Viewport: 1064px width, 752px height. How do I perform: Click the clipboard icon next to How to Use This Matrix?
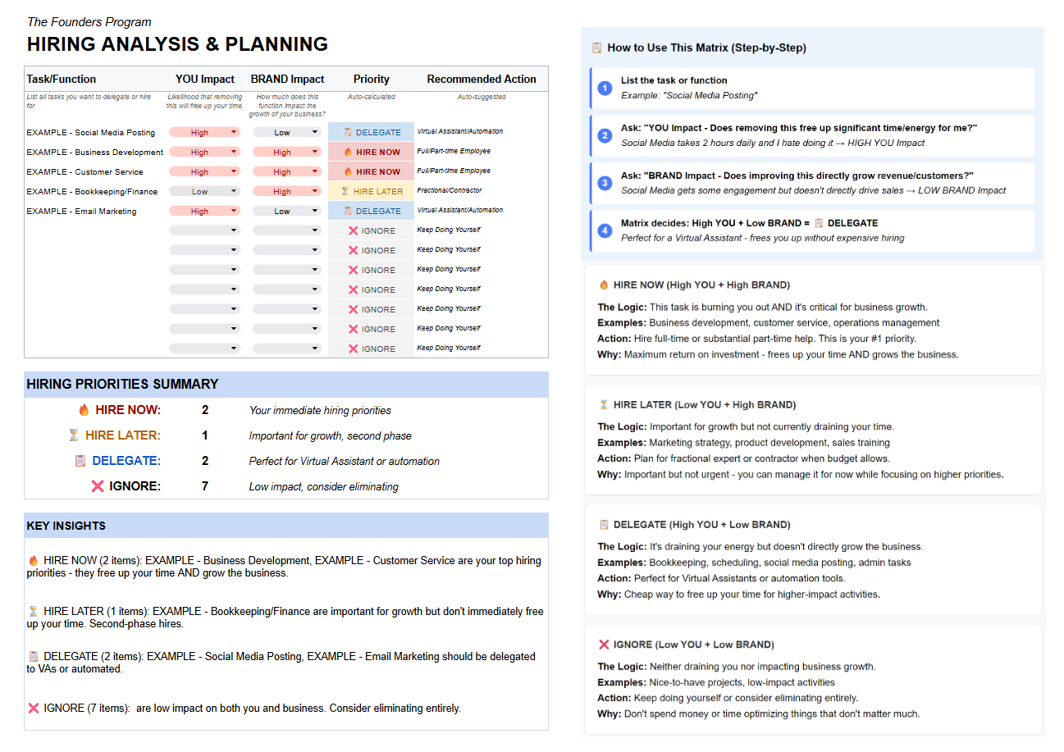(x=597, y=48)
